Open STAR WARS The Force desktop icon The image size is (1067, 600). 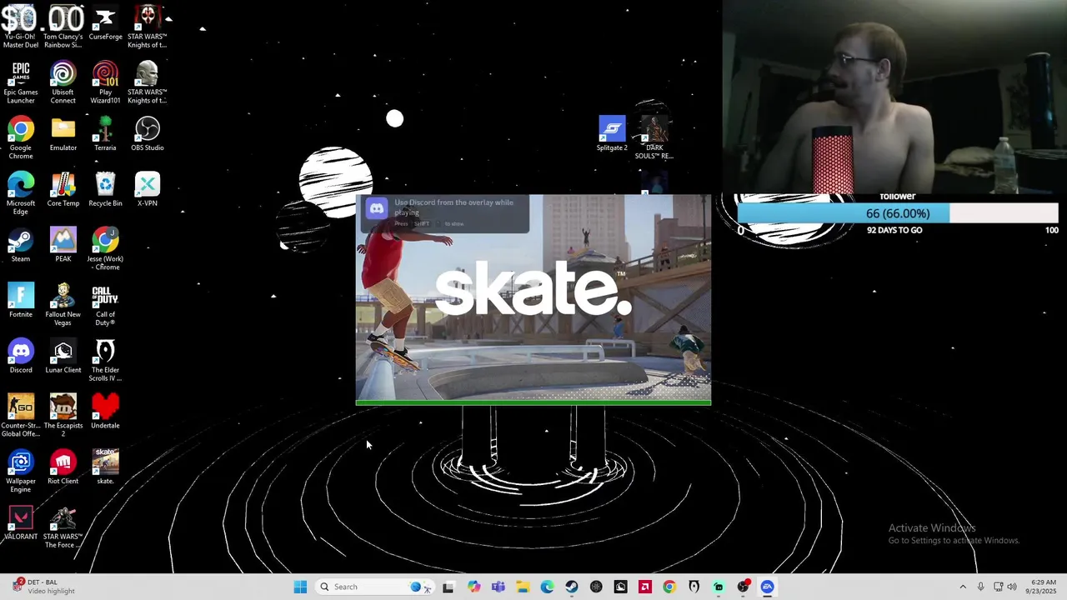point(63,527)
